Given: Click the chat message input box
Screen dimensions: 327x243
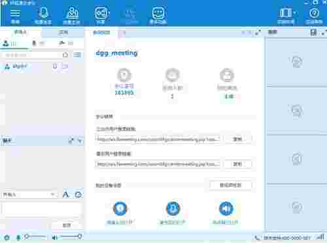Looking at the screenshot, I should [42, 208].
